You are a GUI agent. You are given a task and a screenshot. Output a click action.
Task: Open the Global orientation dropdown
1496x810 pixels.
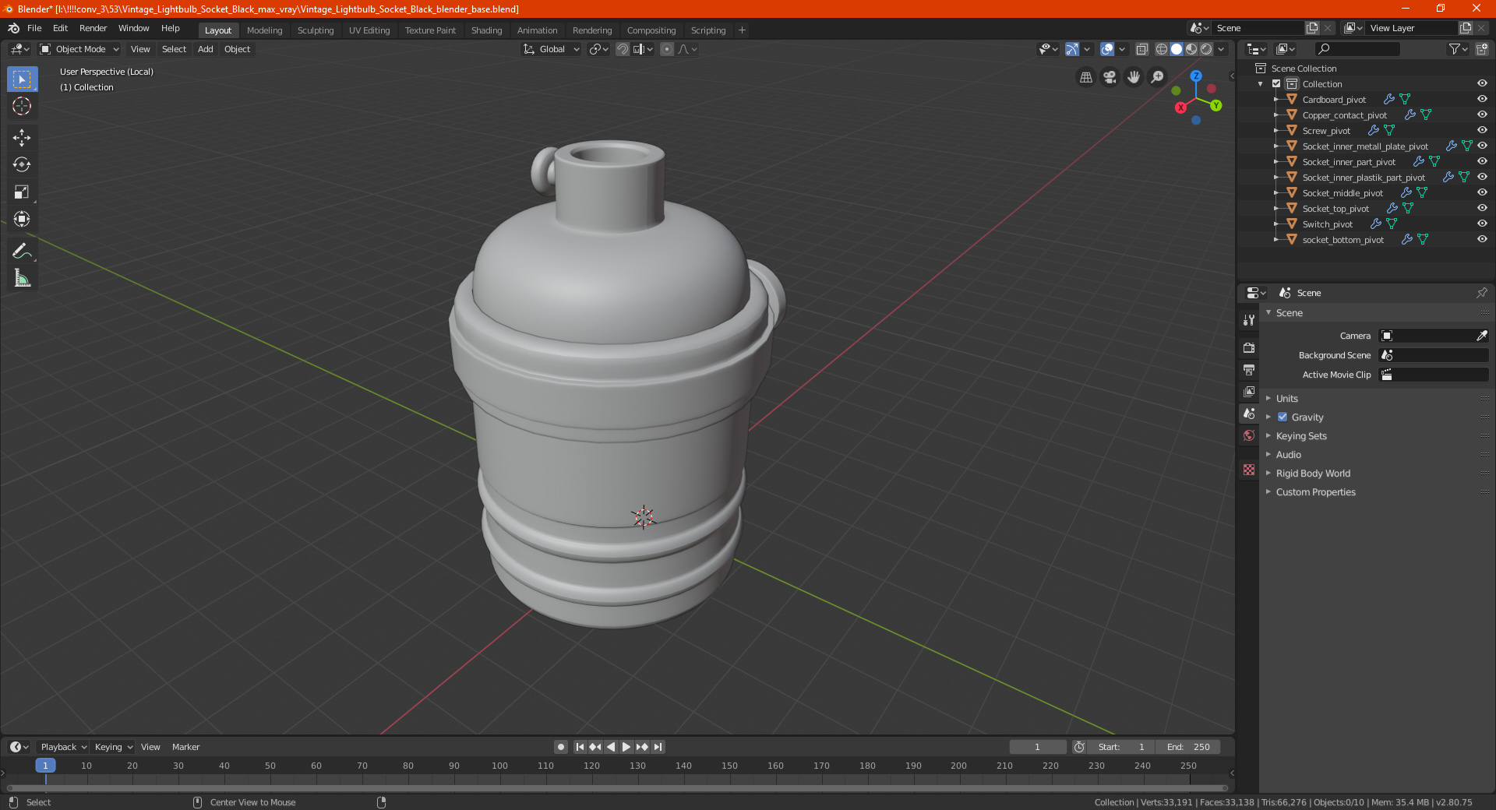(x=552, y=49)
